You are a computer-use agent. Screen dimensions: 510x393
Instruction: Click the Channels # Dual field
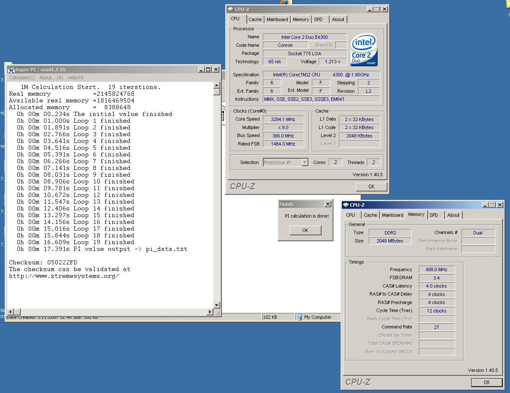[x=478, y=233]
